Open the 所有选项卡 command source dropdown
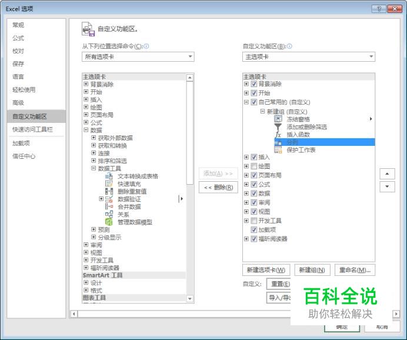This screenshot has width=407, height=340. 138,56
